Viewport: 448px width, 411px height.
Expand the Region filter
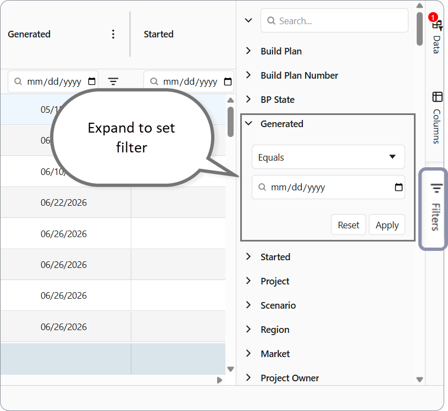pyautogui.click(x=248, y=330)
